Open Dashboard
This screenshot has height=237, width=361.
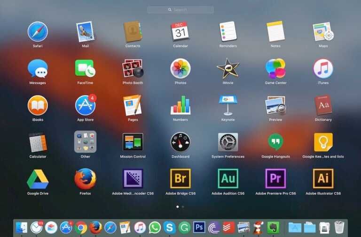tap(180, 142)
